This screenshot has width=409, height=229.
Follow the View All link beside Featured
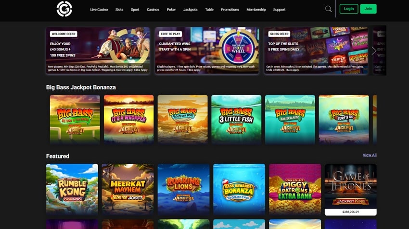pyautogui.click(x=370, y=155)
